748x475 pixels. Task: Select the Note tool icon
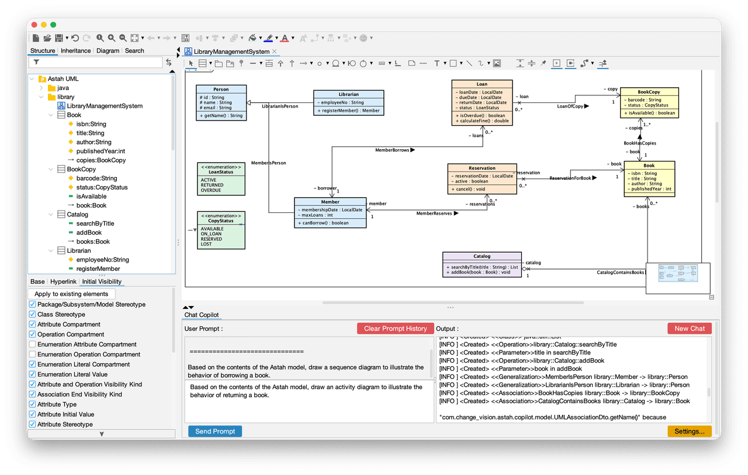pyautogui.click(x=411, y=63)
